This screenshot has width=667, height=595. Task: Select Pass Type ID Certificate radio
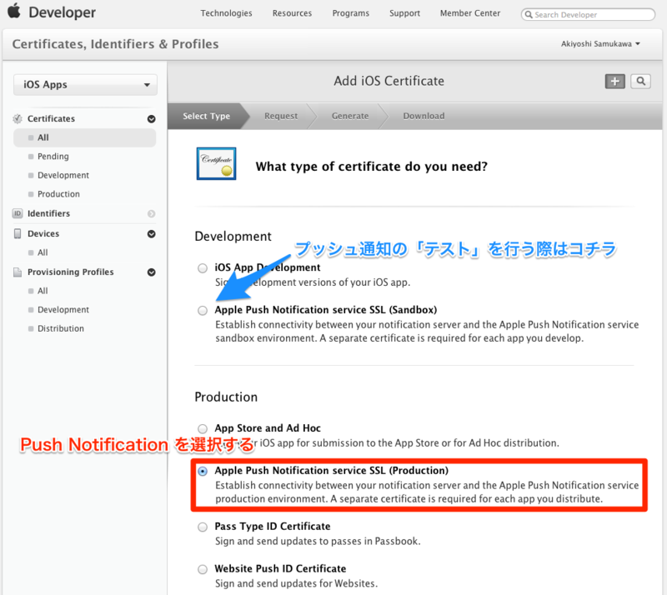(x=203, y=527)
